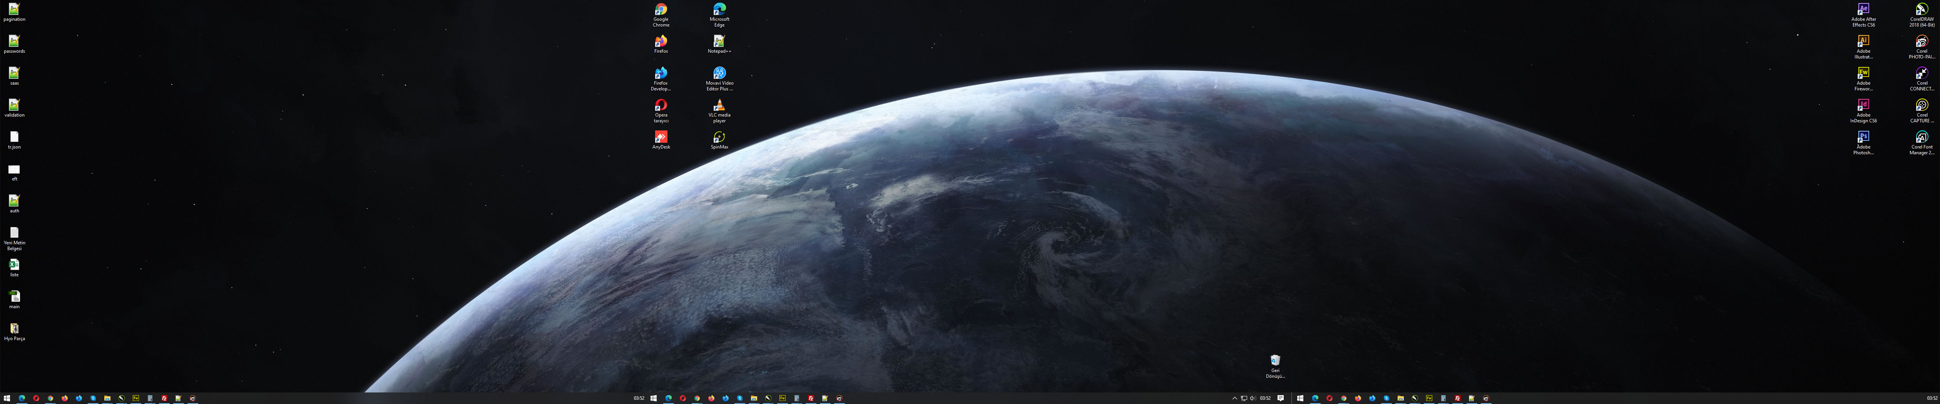The image size is (1940, 404).
Task: Open the Start menu on the left monitor's taskbar
Action: pyautogui.click(x=7, y=398)
